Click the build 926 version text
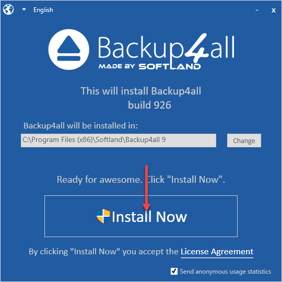Image resolution: width=282 pixels, height=282 pixels. 149,105
